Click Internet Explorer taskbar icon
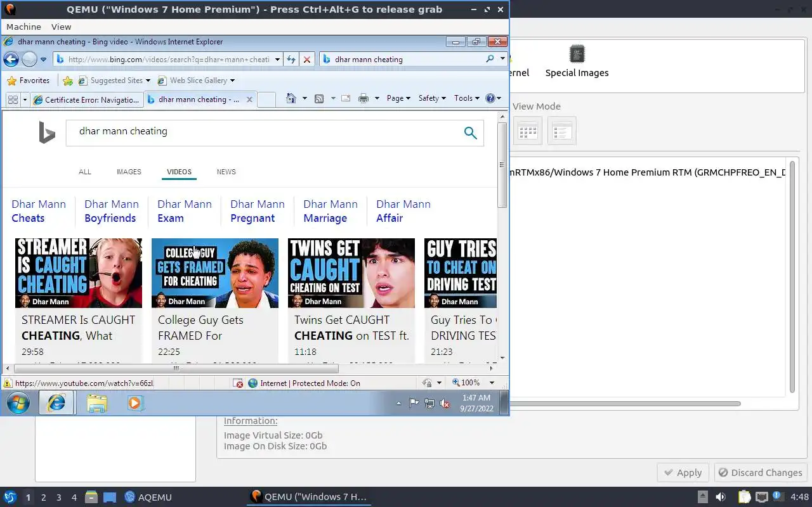The image size is (812, 507). 56,403
